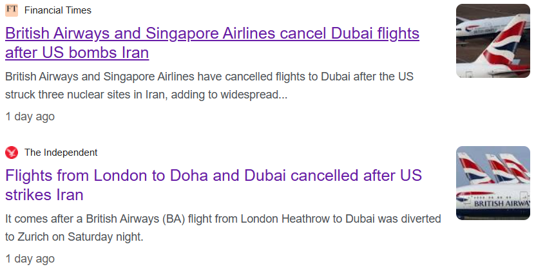Click 'Singapore Airlines' in the FT headline
536x269 pixels.
pyautogui.click(x=210, y=33)
